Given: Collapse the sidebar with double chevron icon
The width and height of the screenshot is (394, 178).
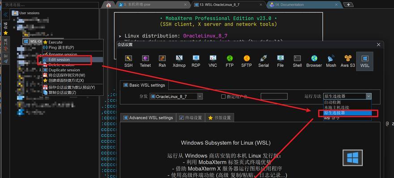Looking at the screenshot, I should (5, 15).
